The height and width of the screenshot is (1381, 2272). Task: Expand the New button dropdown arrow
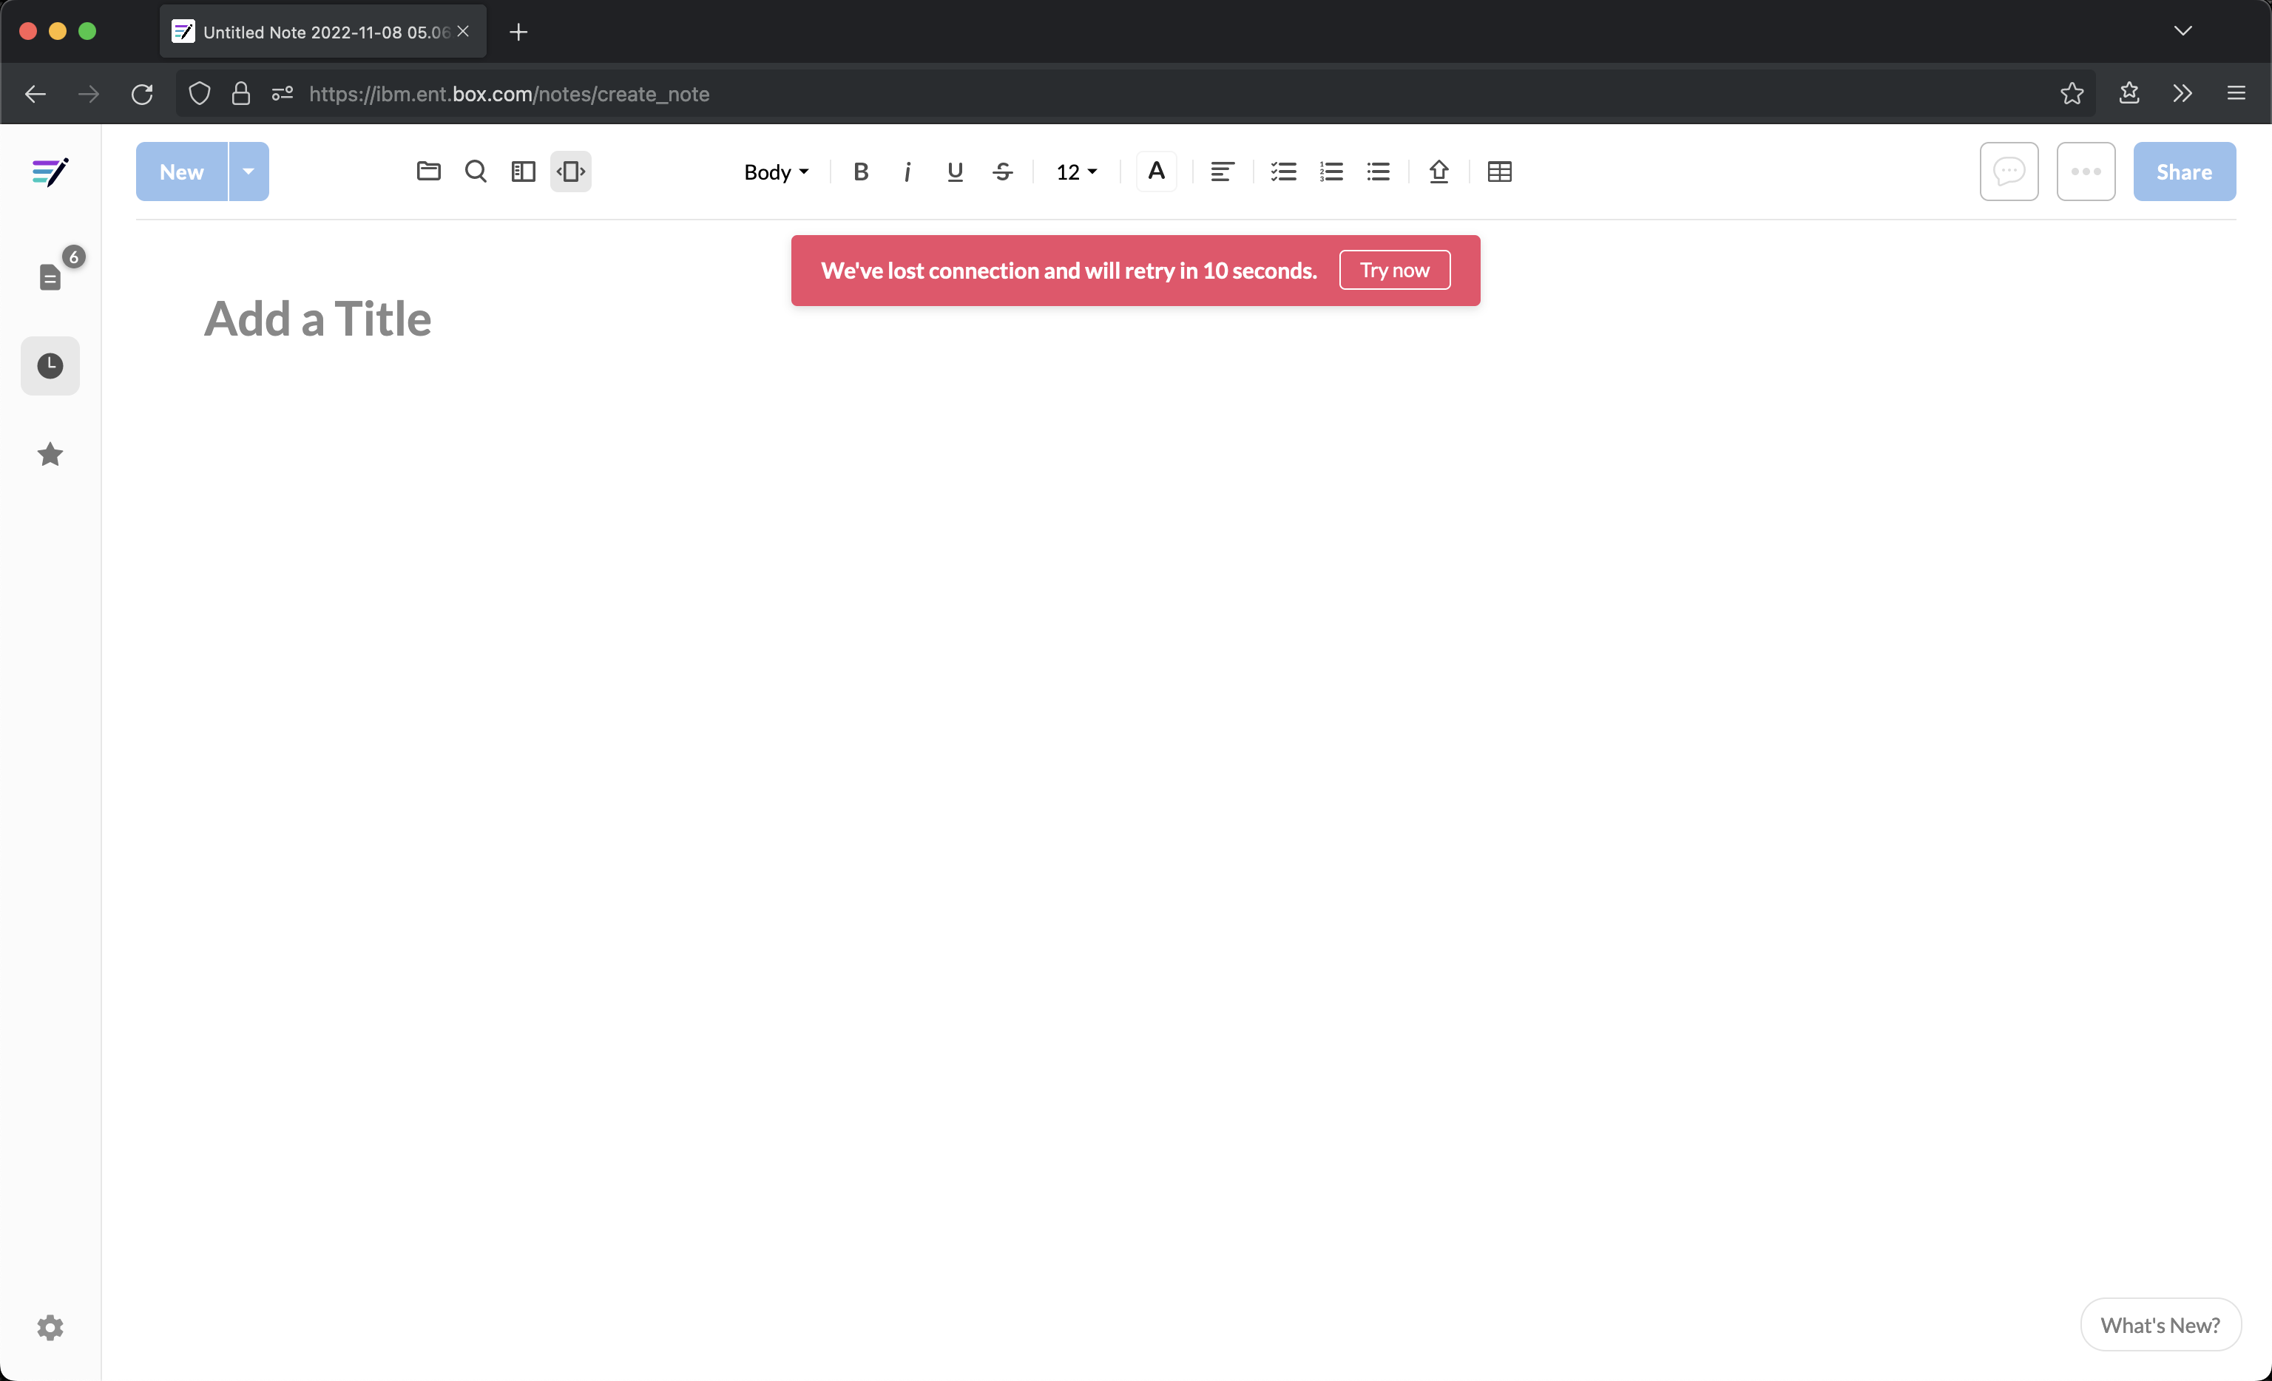pos(249,172)
